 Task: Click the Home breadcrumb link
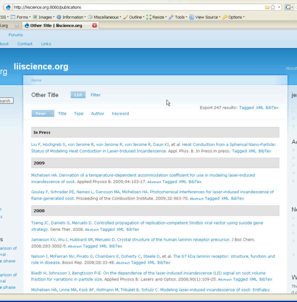click(36, 80)
